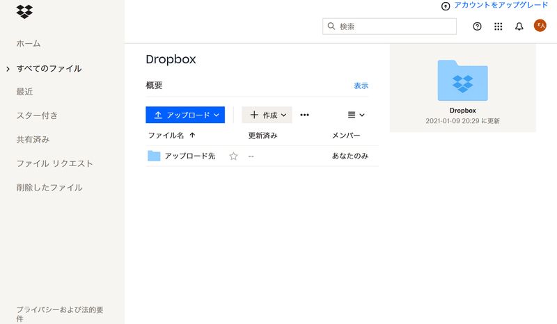Click the アカウントをアップグレード link
Image resolution: width=557 pixels, height=324 pixels.
501,5
